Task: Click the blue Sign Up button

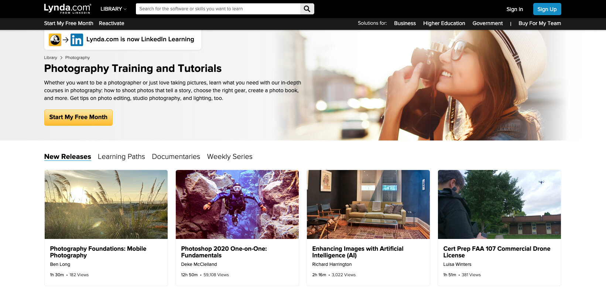Action: [547, 9]
